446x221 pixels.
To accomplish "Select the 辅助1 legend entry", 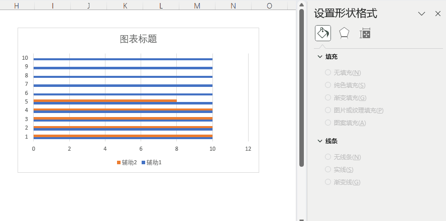I will pyautogui.click(x=152, y=162).
